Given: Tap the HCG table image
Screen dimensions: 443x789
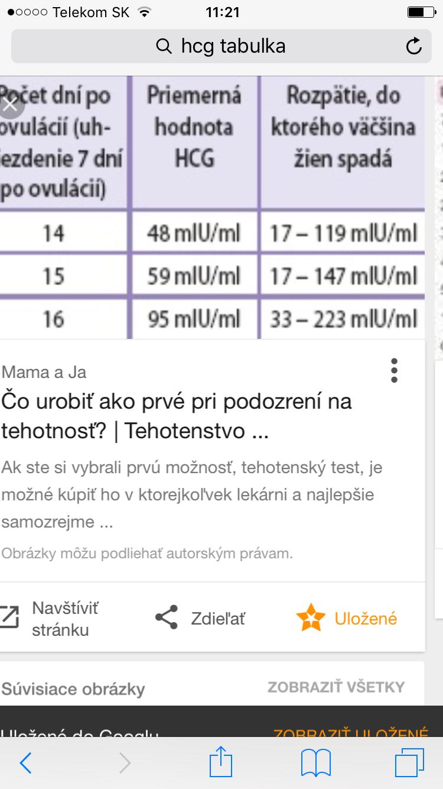Looking at the screenshot, I should click(x=213, y=207).
